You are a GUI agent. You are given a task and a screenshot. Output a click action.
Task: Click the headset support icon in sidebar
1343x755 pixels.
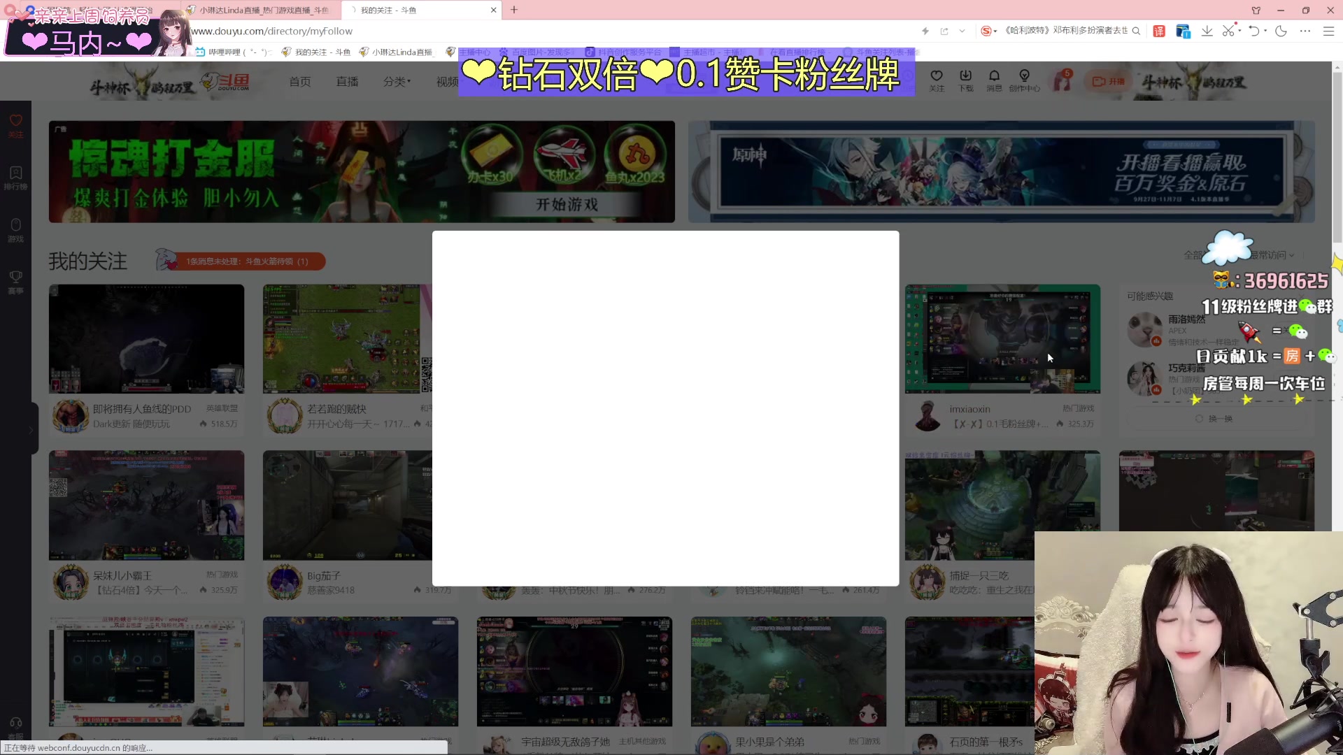coord(15,724)
